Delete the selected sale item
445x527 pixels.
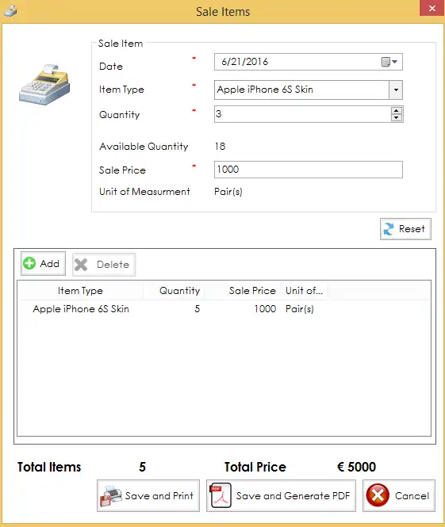(104, 265)
